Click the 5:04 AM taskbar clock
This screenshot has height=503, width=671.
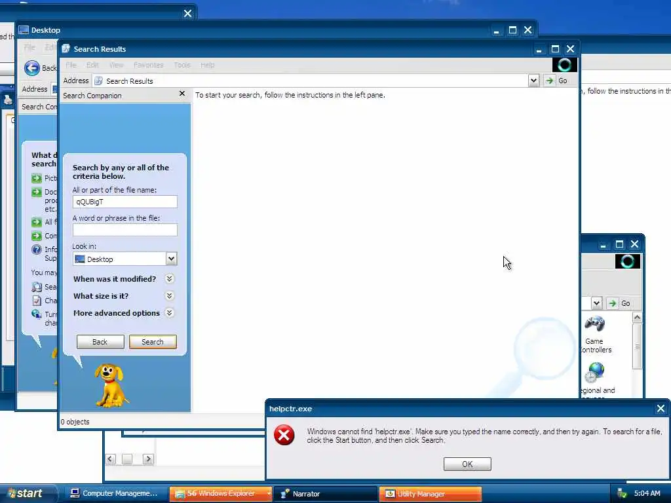coord(647,494)
